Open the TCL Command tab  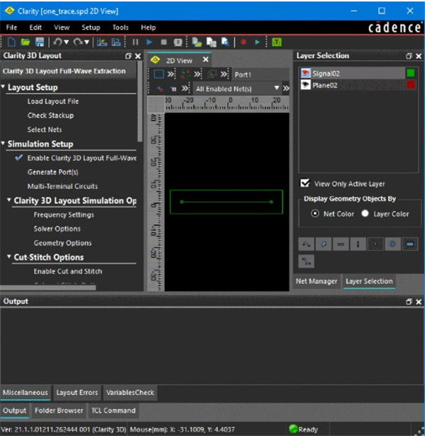pos(113,411)
